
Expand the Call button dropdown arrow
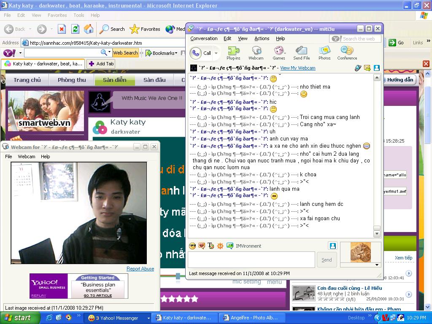(x=216, y=53)
